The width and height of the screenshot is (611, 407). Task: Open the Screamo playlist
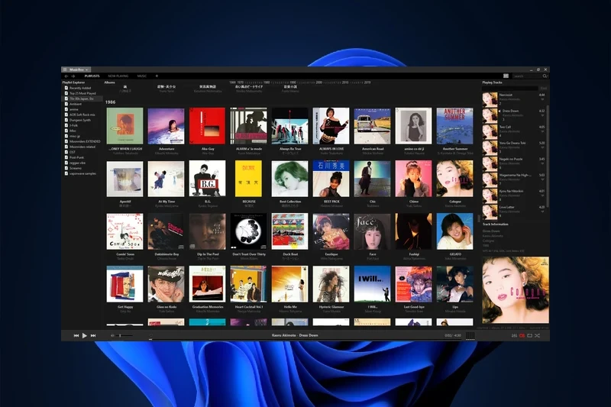coord(76,168)
